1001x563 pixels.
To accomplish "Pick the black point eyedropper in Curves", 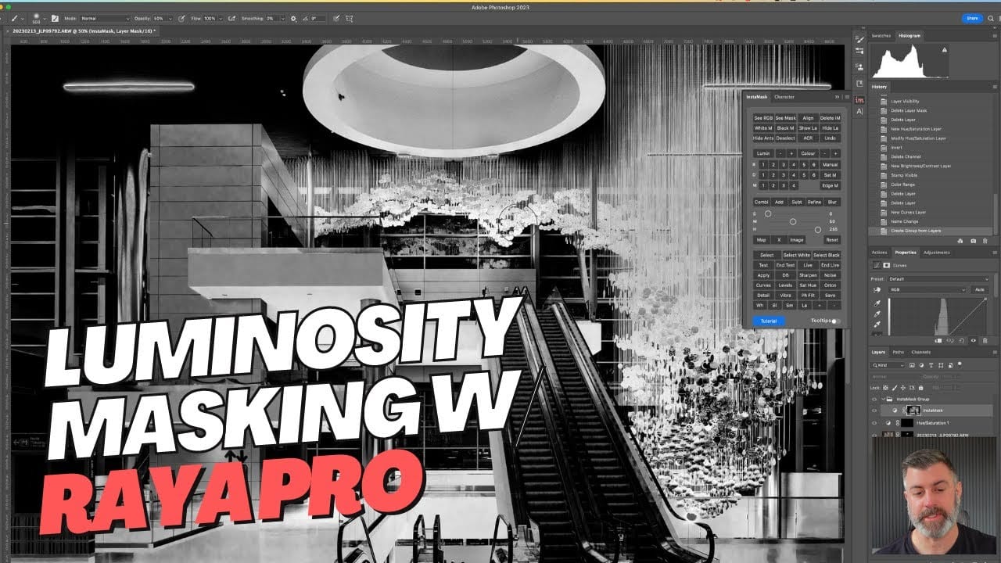I will [877, 303].
